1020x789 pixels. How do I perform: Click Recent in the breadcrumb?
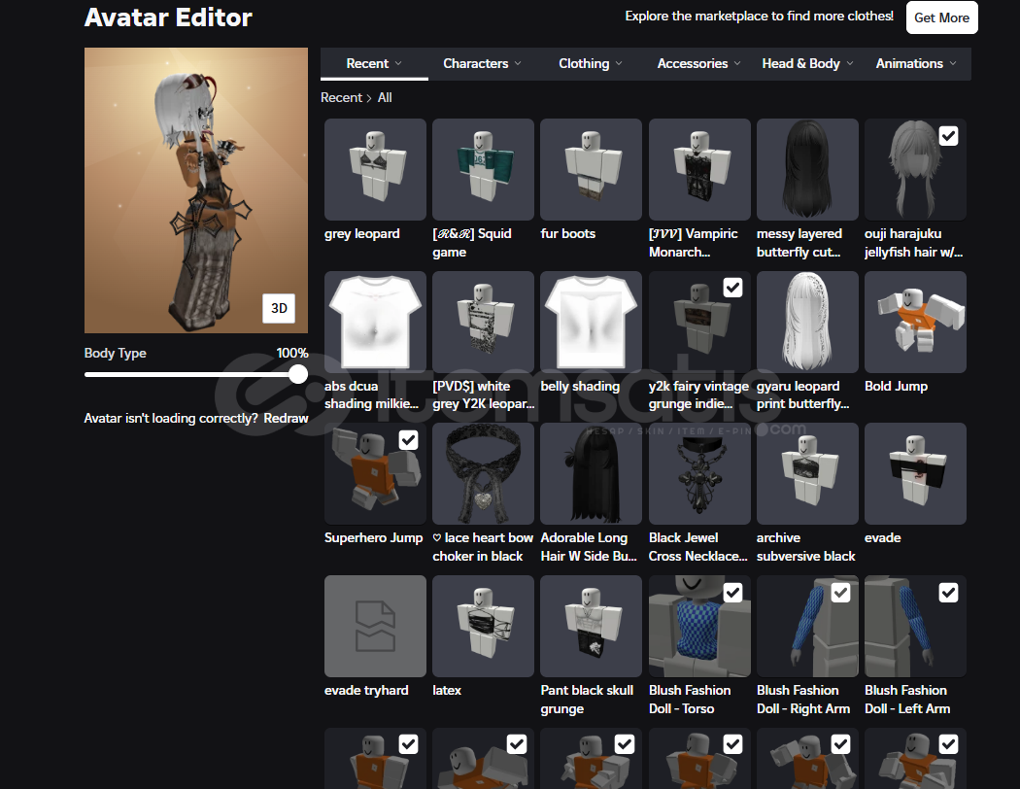[341, 97]
